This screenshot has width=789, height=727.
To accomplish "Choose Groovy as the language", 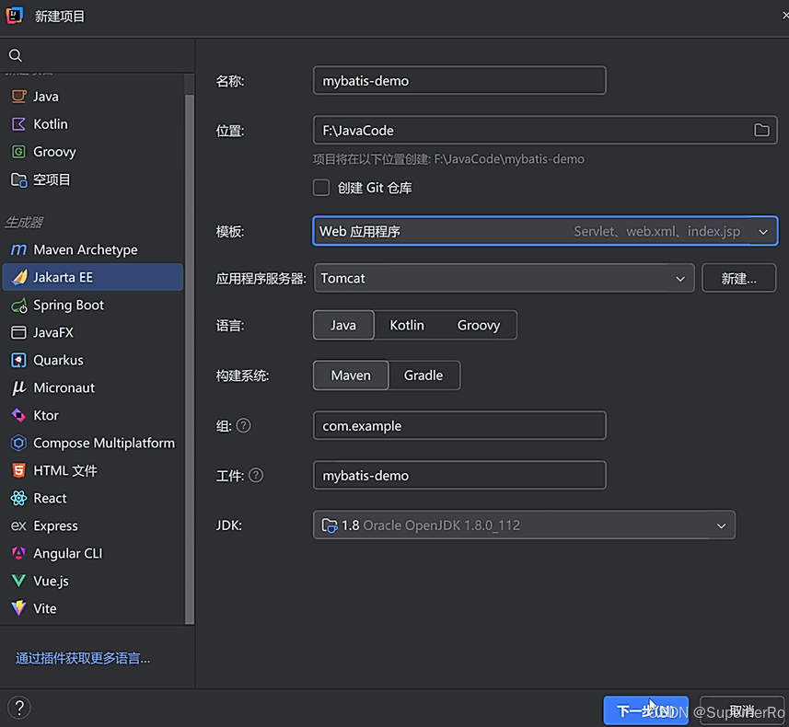I will [478, 325].
